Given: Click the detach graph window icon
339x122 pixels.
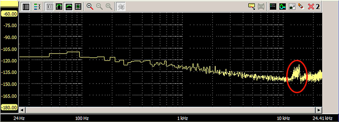Looking at the screenshot, I should tap(292, 6).
